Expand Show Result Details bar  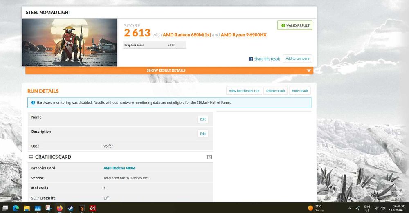coord(169,70)
